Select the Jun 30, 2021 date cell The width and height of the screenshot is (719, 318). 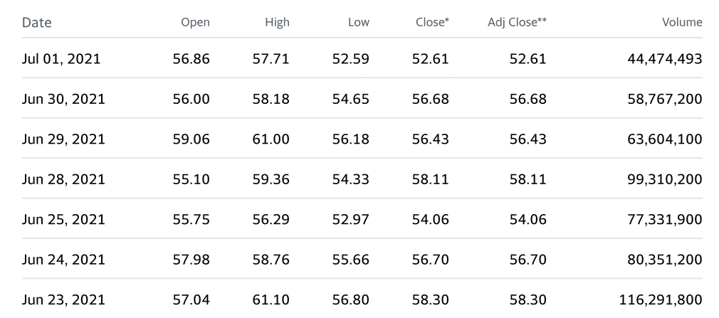[63, 99]
